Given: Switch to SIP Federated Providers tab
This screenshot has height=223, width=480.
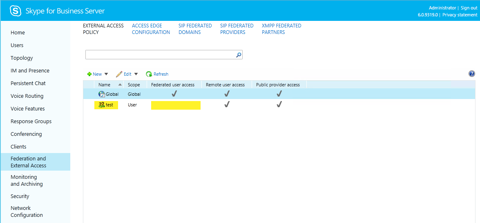Looking at the screenshot, I should click(x=237, y=29).
